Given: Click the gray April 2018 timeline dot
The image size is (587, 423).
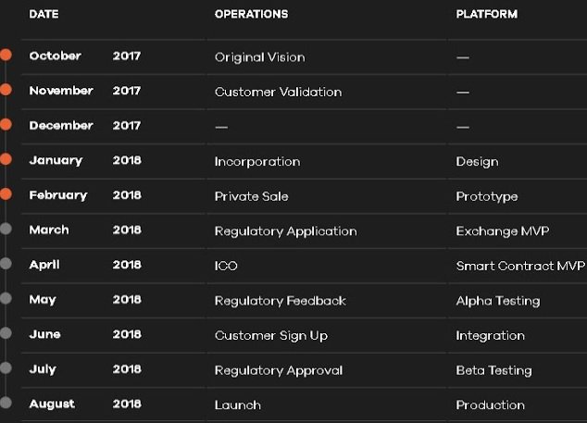Looking at the screenshot, I should pos(6,264).
